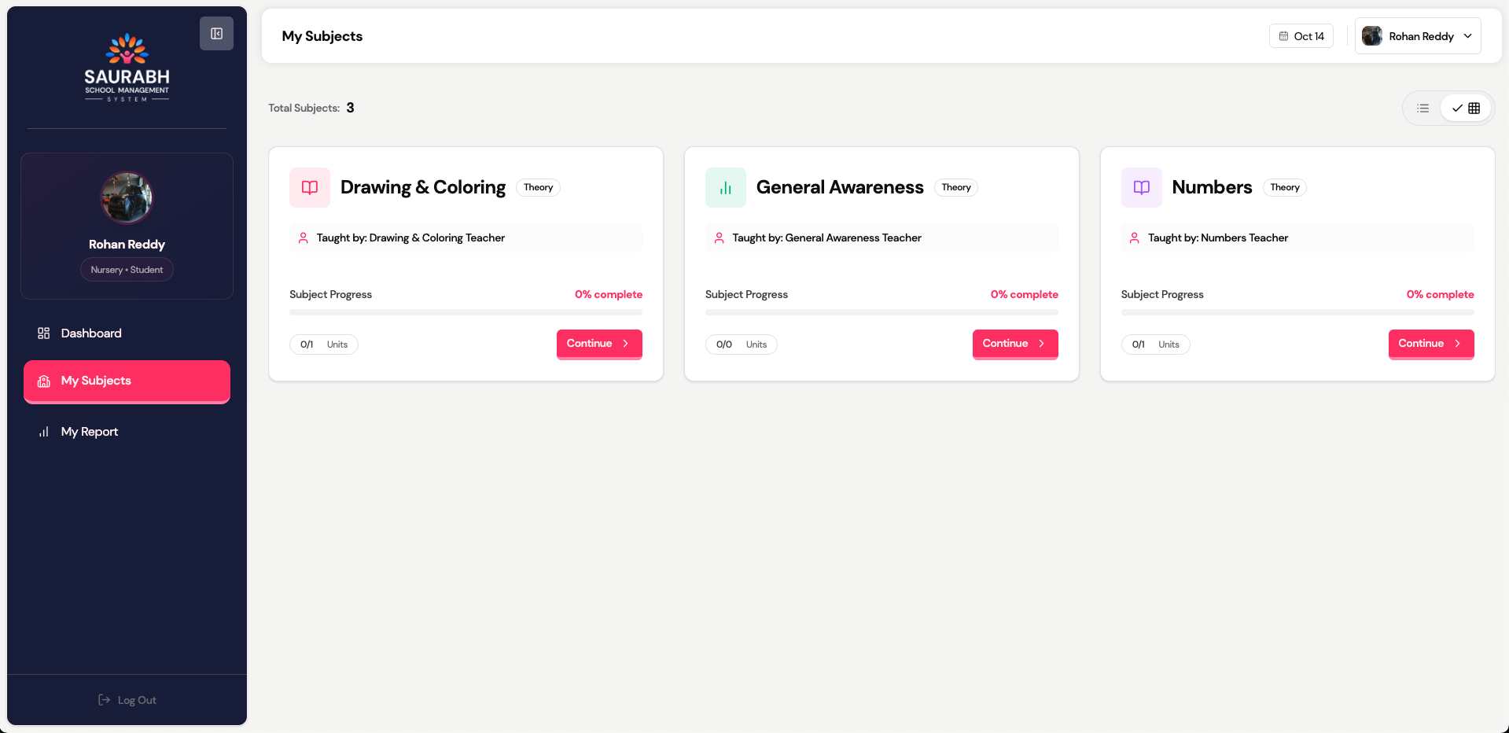Viewport: 1509px width, 733px height.
Task: Open the Dashboard menu item
Action: 91,333
